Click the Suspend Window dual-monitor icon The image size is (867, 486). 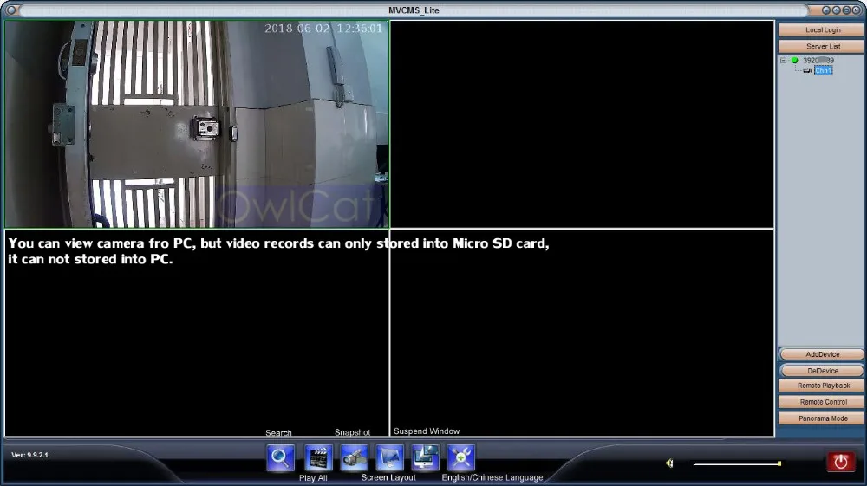tap(425, 457)
